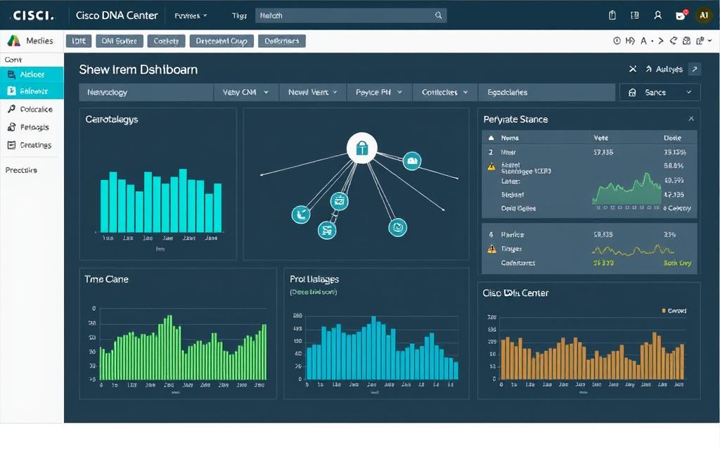The width and height of the screenshot is (720, 450).
Task: Open small arrow after copy toolbar icon
Action: pos(710,41)
